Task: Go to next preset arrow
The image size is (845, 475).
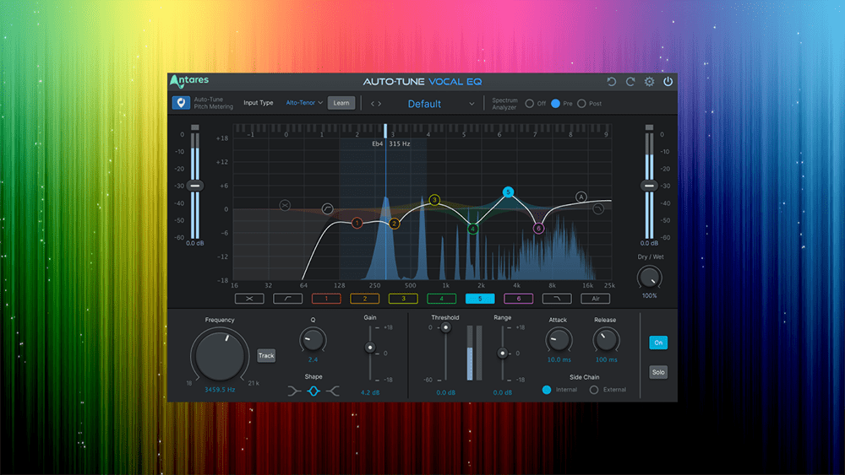Action: (379, 104)
